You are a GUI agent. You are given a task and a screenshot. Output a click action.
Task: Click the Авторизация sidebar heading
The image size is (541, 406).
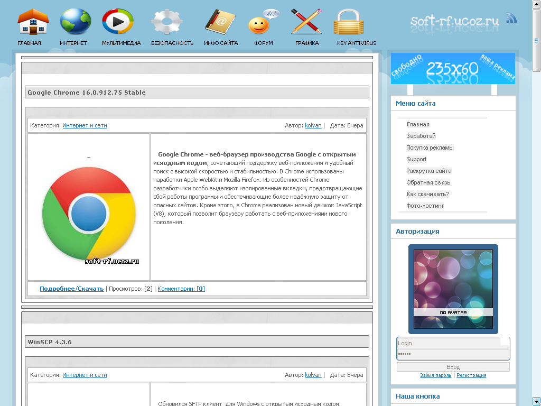tap(417, 232)
